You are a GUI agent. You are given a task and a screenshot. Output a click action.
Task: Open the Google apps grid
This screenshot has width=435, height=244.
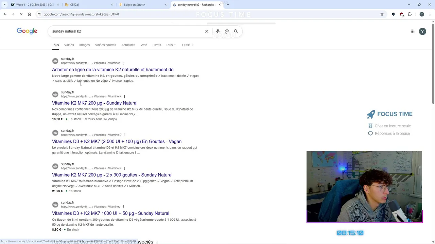coord(413,31)
